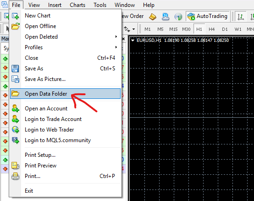254x201 pixels.
Task: Click the green signals toolbar icon
Action: 178,17
